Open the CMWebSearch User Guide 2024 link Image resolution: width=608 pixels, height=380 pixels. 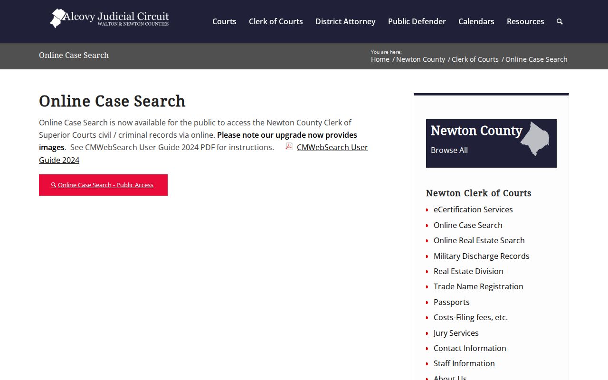(332, 147)
